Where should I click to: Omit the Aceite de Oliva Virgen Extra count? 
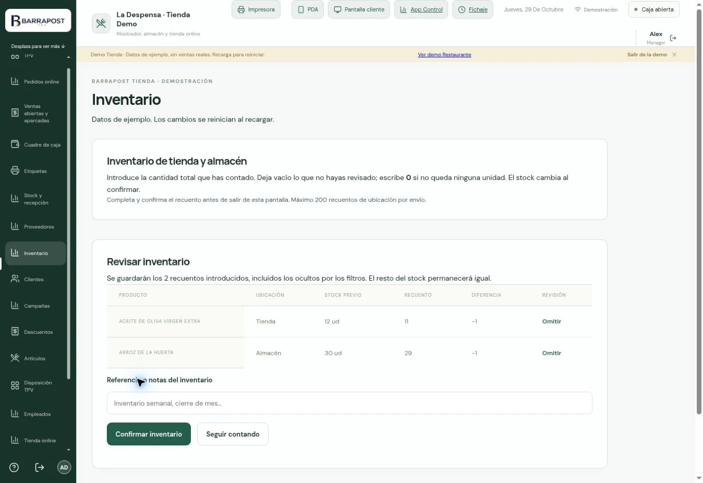pos(551,322)
